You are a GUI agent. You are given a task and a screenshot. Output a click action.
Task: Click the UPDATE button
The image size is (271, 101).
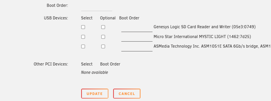coord(95,94)
